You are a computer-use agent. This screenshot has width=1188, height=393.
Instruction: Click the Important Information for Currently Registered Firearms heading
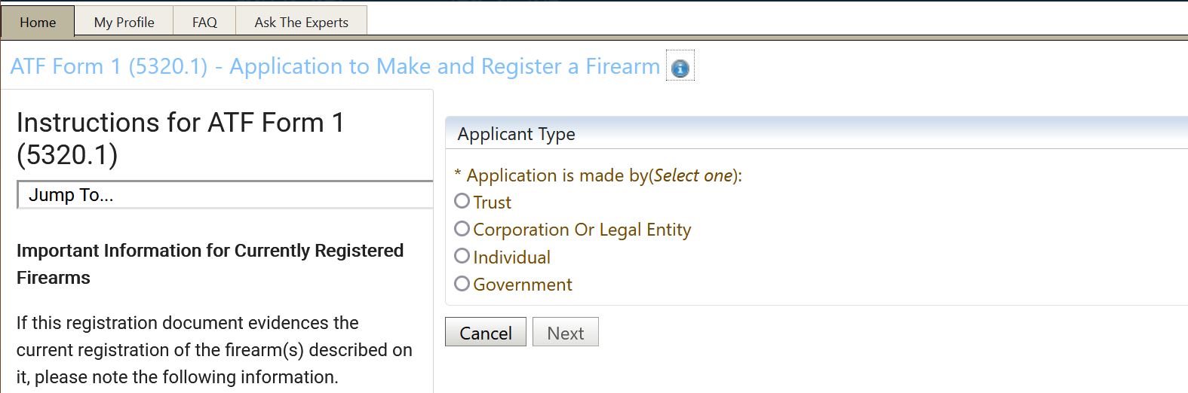tap(210, 264)
